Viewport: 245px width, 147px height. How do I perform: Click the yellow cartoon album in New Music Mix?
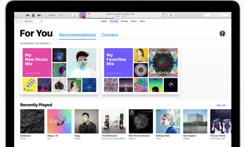coord(29,85)
